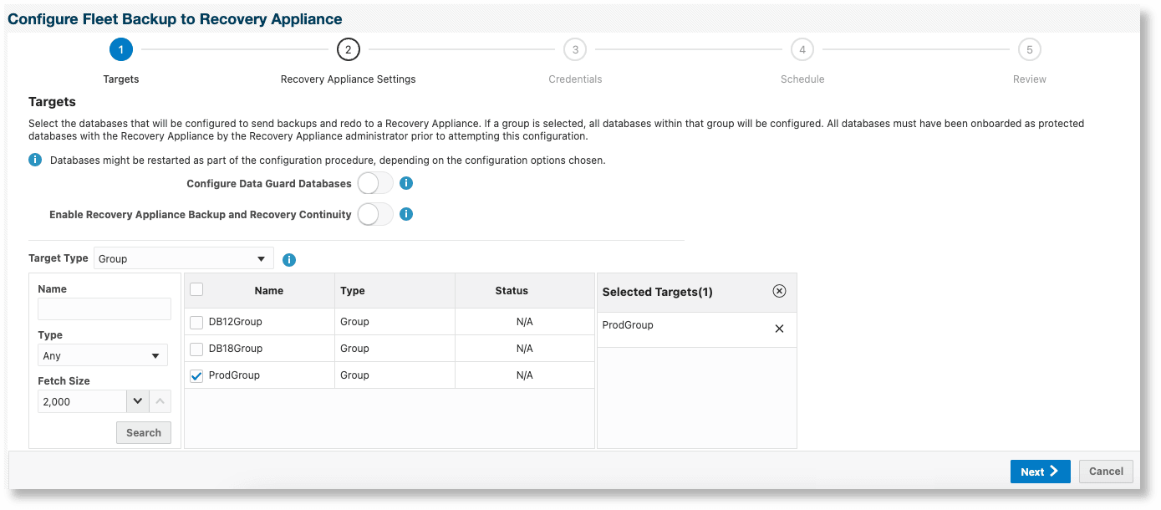The image size is (1161, 510).
Task: Click info icon beside Configure Data Guard Databases
Action: (406, 183)
